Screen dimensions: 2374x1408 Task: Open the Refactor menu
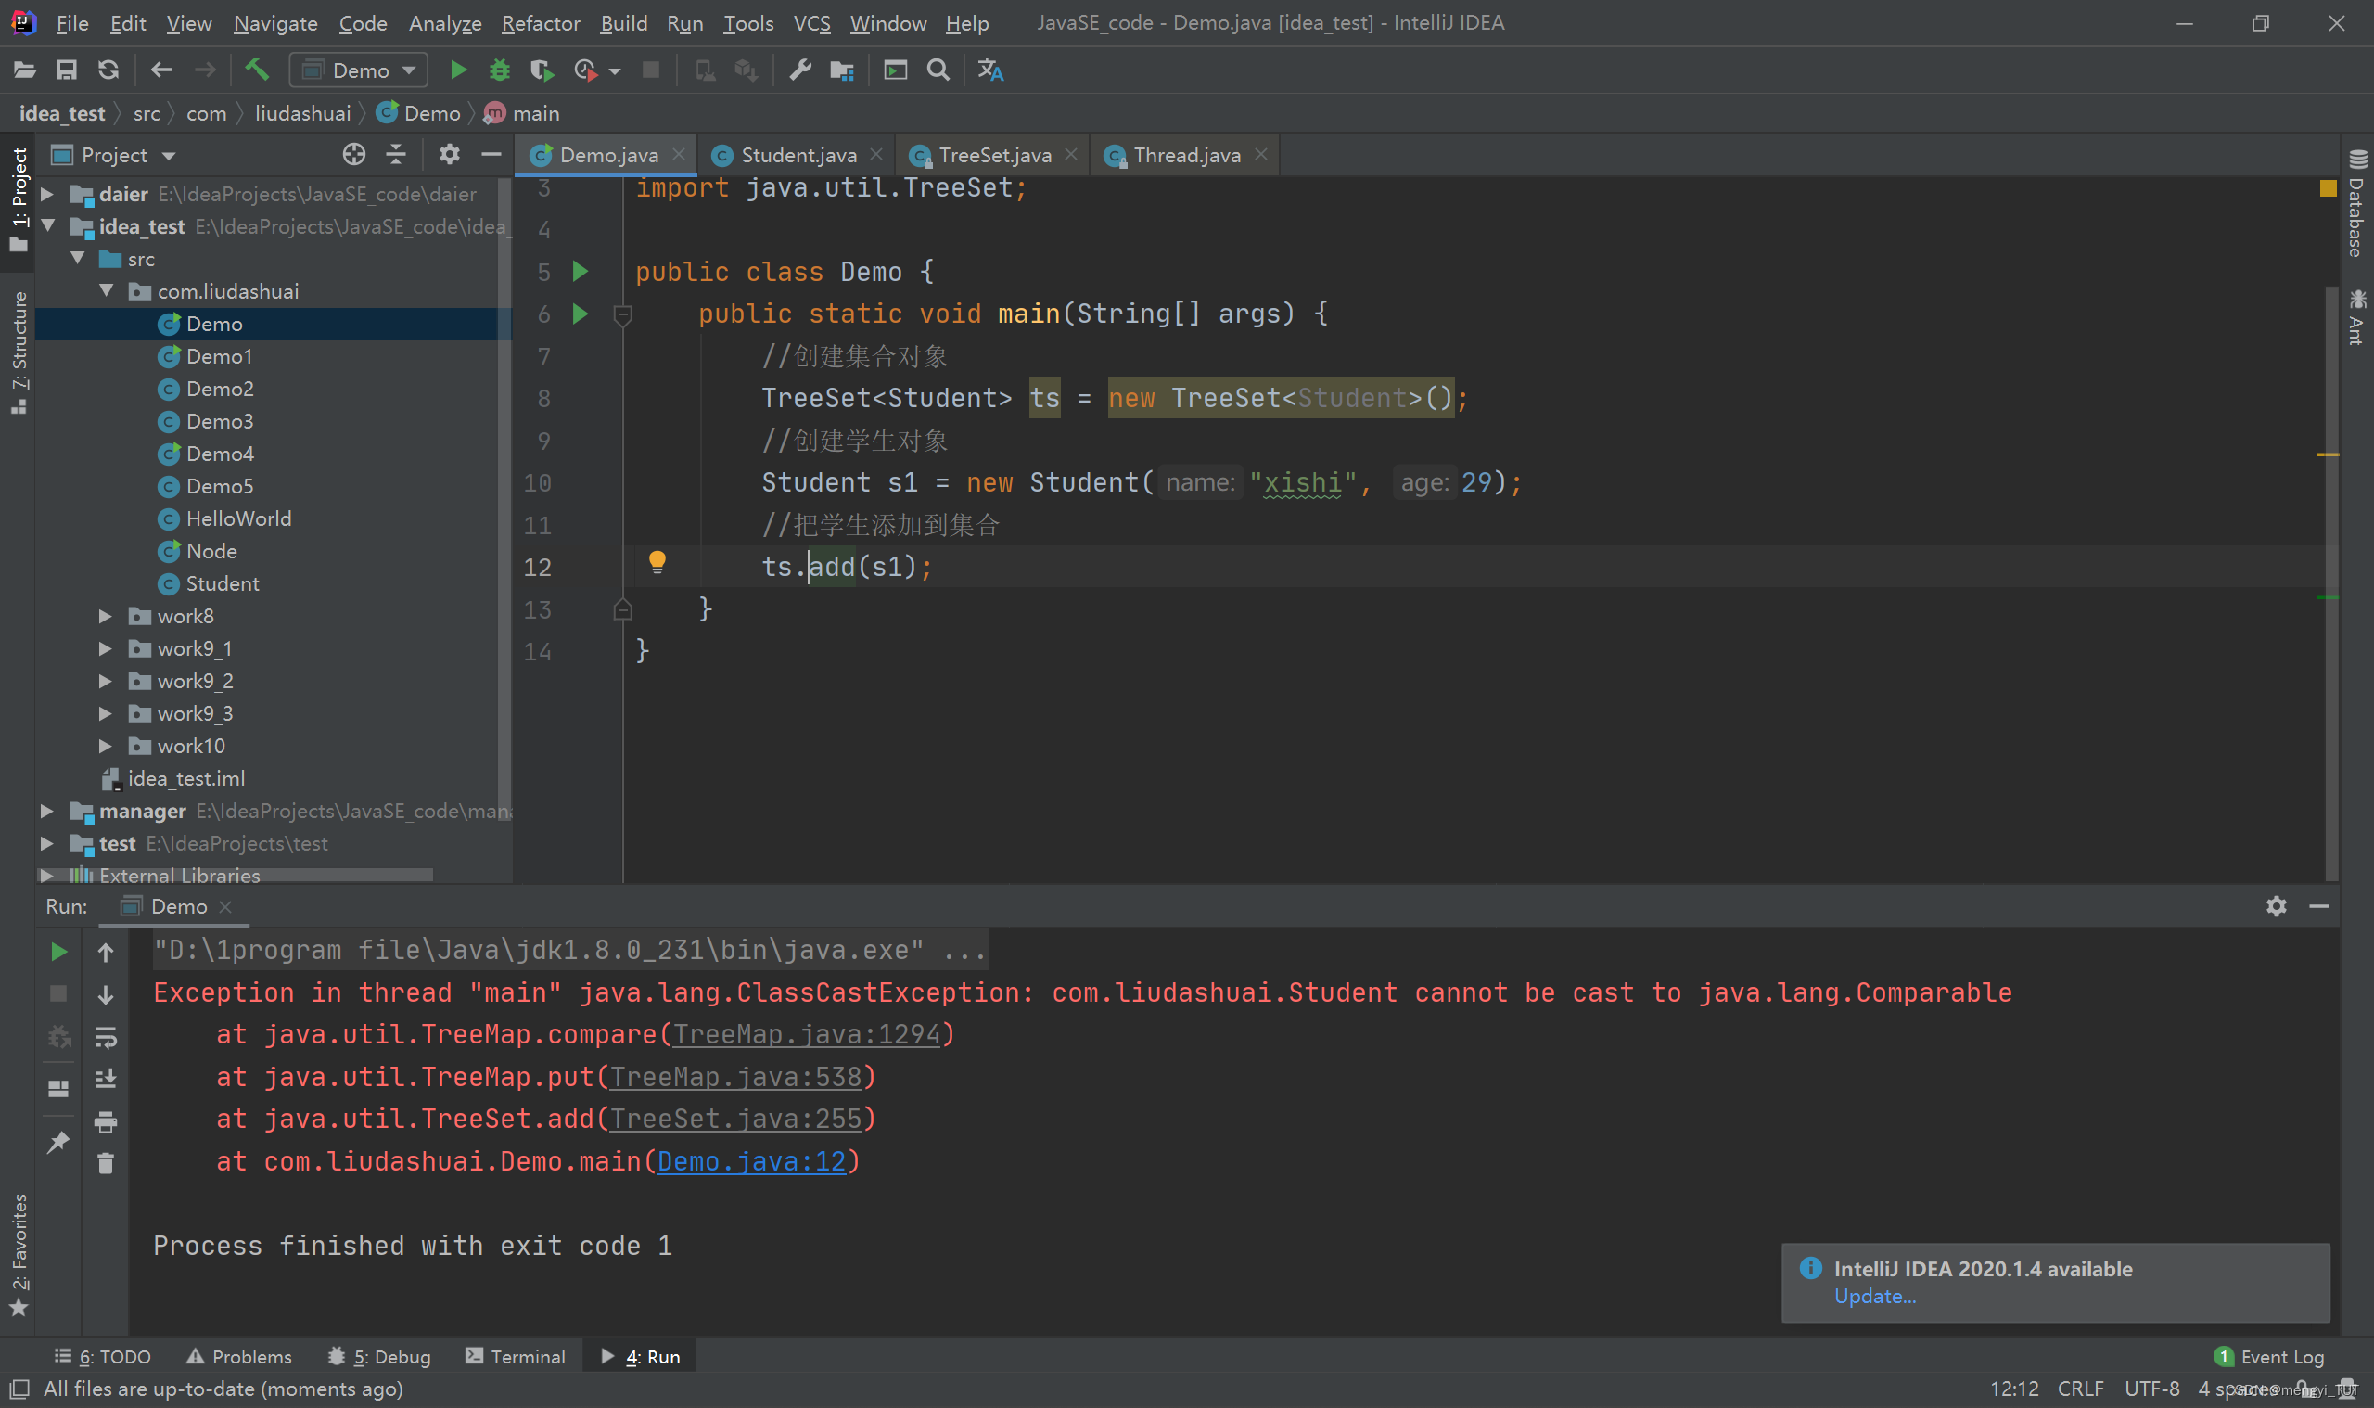coord(540,23)
